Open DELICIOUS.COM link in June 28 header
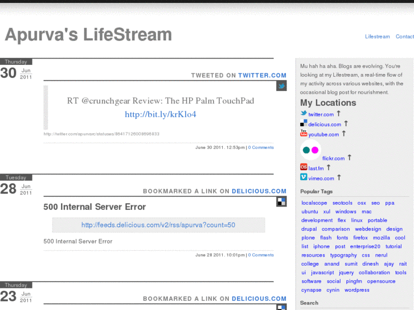 click(259, 191)
